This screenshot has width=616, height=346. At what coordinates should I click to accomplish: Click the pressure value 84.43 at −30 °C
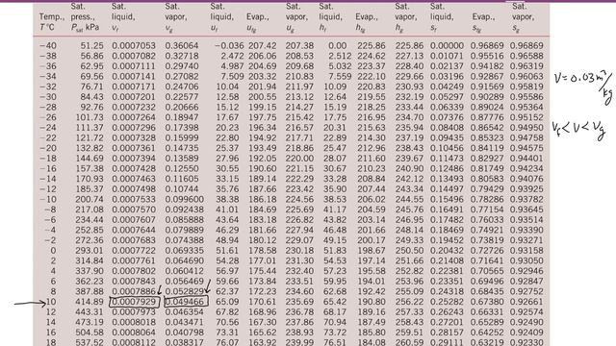92,97
